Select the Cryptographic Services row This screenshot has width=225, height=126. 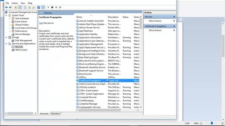click(108, 107)
